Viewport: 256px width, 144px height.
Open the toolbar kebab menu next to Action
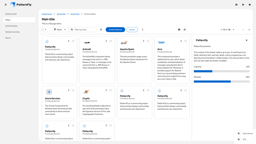142,29
